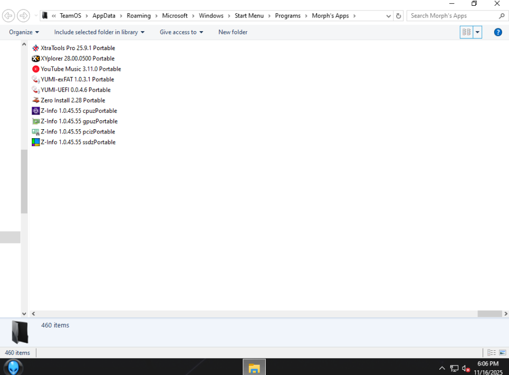Go to Start Menu breadcrumb

(x=249, y=16)
